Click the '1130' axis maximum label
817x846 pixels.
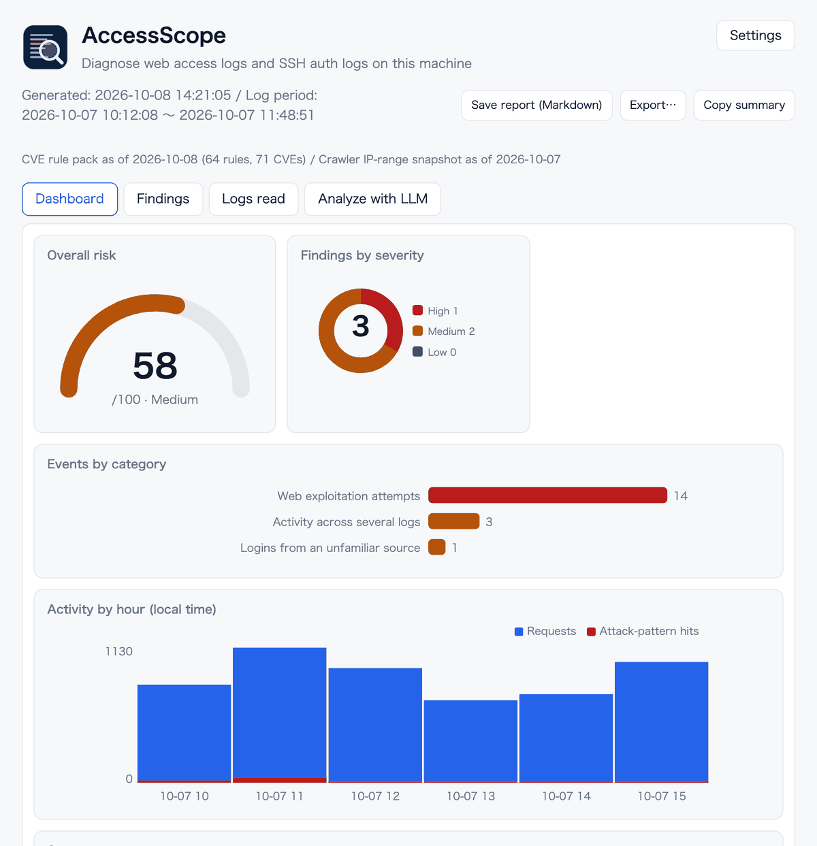coord(118,651)
